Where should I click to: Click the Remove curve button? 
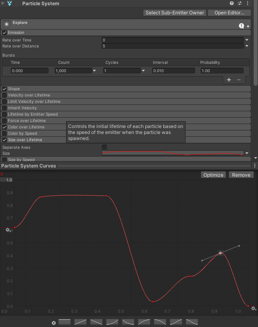pos(241,175)
